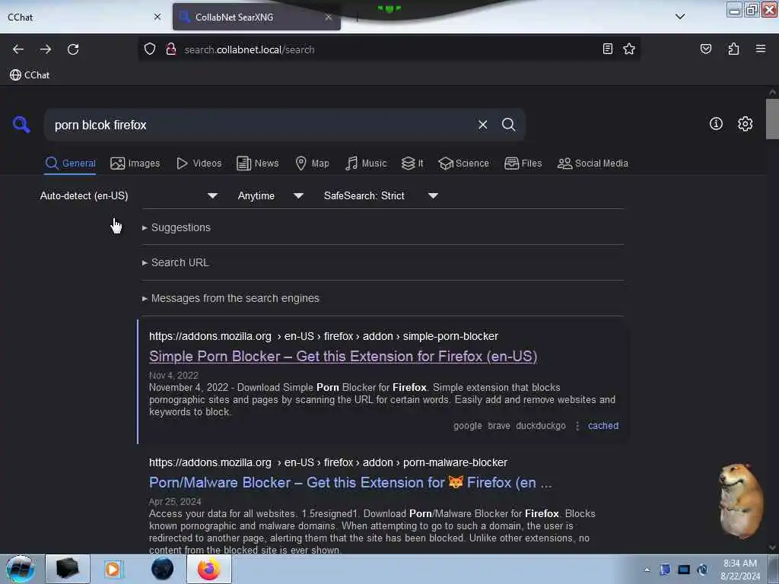This screenshot has width=779, height=584.
Task: Open Simple Porn Blocker extension result
Action: pyautogui.click(x=343, y=356)
